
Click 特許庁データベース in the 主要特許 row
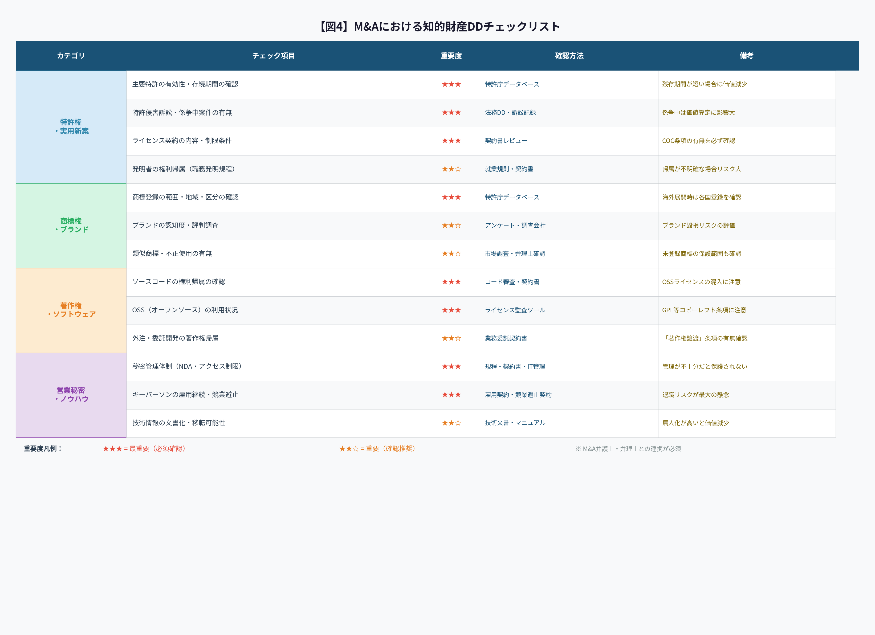point(512,84)
